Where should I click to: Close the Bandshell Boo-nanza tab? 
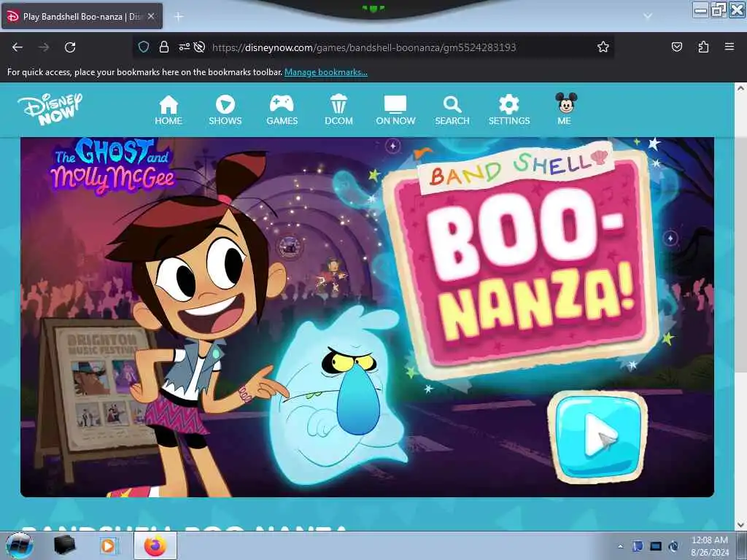click(x=151, y=16)
